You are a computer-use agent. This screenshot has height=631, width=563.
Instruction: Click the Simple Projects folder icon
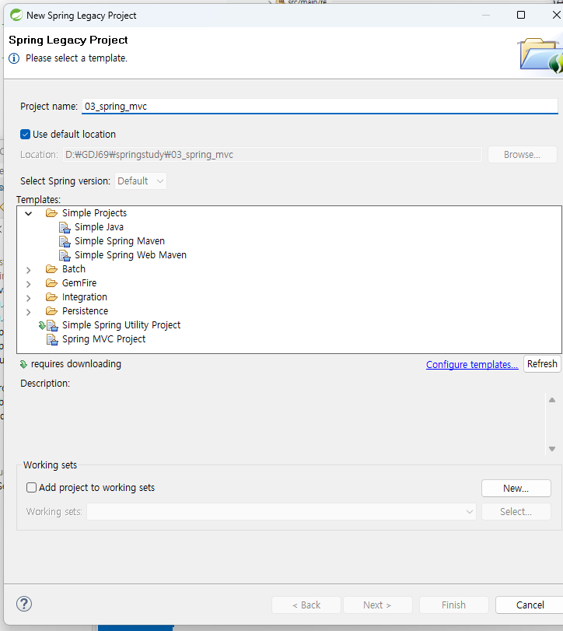point(51,213)
